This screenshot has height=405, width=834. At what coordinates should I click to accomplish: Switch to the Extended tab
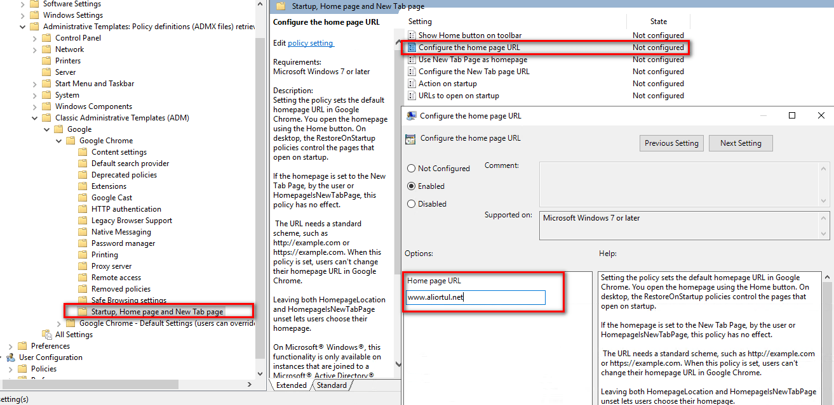click(x=291, y=385)
